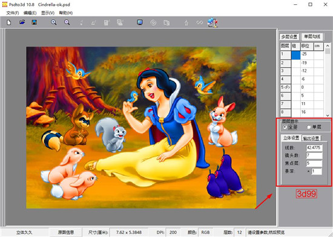Click the balloons icon with red X
The image size is (333, 237).
click(x=213, y=22)
